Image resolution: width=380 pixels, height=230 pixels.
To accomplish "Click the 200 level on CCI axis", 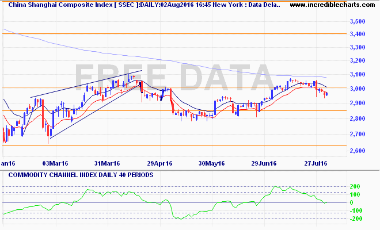I will 355,186.
